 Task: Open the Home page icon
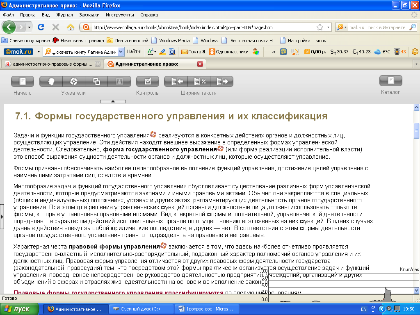tap(71, 27)
